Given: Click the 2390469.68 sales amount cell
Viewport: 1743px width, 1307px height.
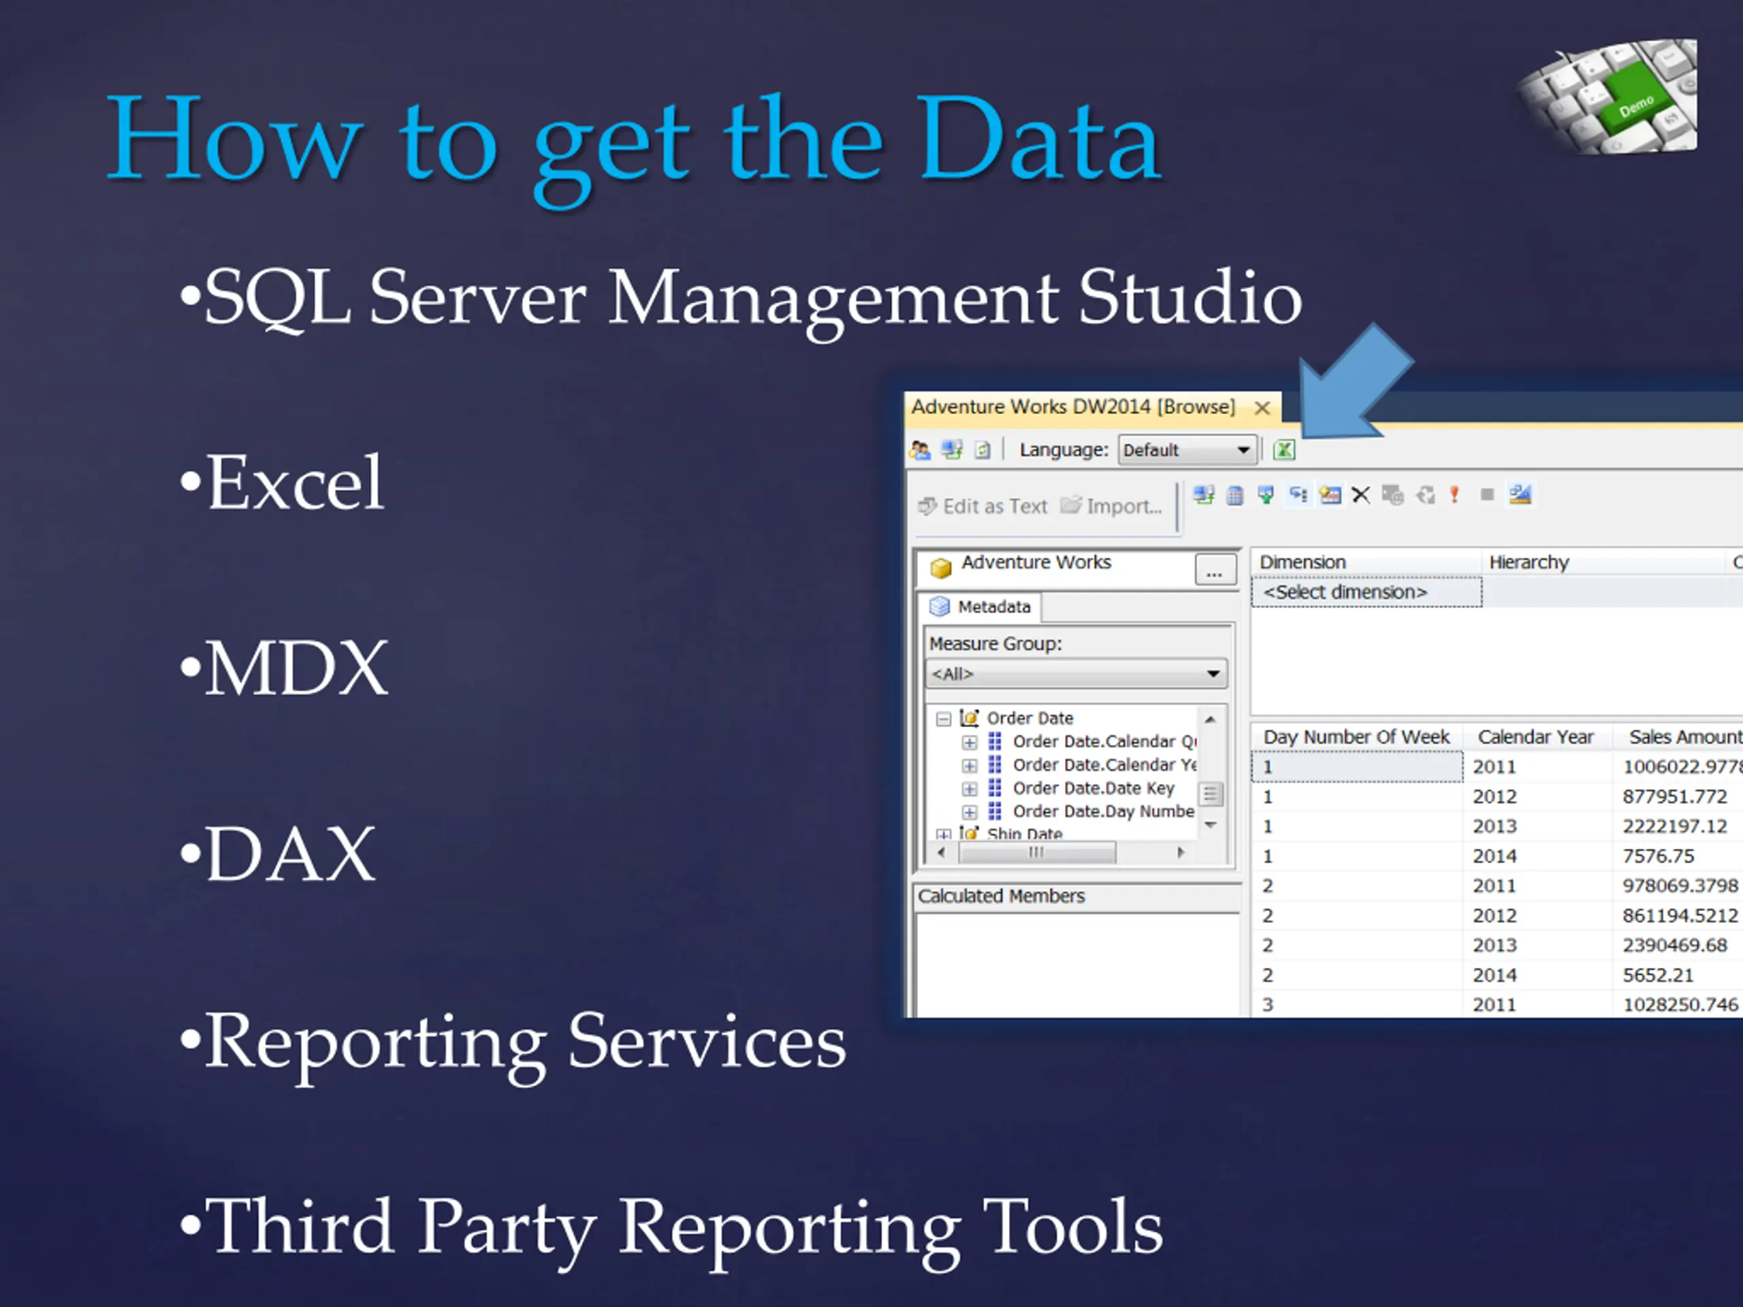Looking at the screenshot, I should (1678, 946).
